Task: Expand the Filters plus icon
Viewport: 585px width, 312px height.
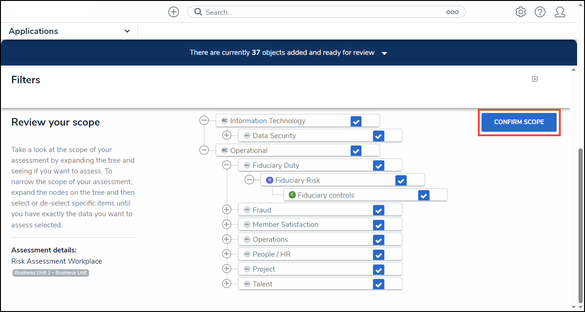Action: [x=535, y=79]
